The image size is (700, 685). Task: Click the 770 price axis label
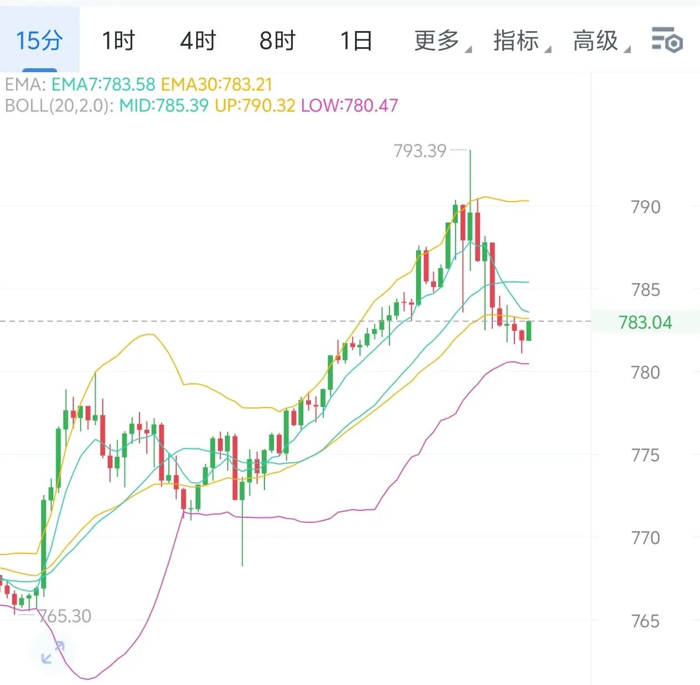pos(646,538)
